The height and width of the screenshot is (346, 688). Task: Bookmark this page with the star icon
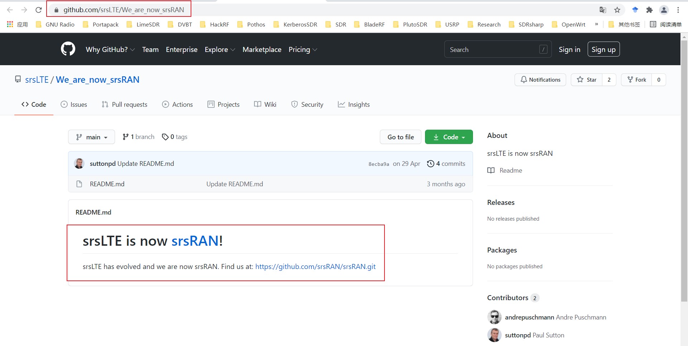click(x=617, y=10)
